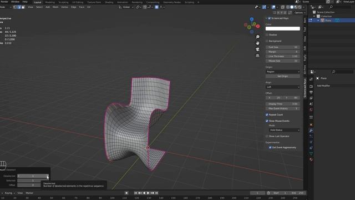This screenshot has width=355, height=200.
Task: Select solid shading mode icon
Action: point(292,7)
